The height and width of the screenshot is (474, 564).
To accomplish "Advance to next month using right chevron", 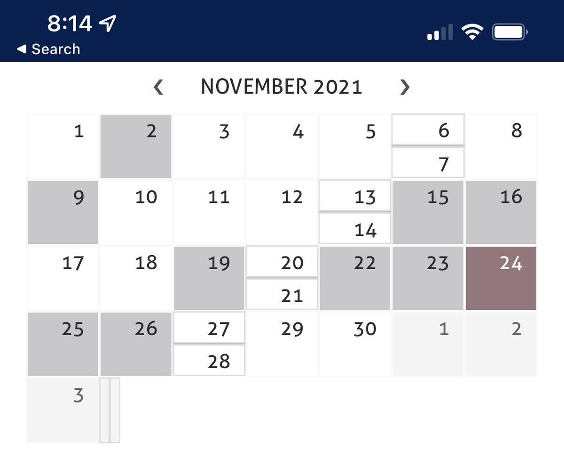I will point(405,88).
